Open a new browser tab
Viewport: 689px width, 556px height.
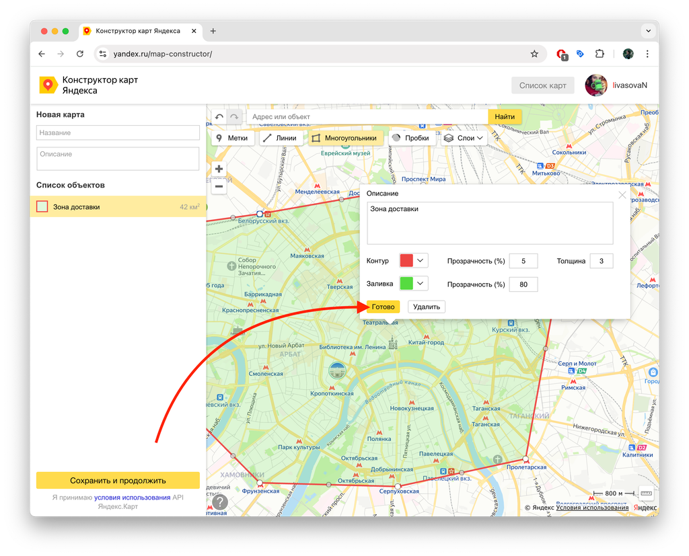[213, 31]
